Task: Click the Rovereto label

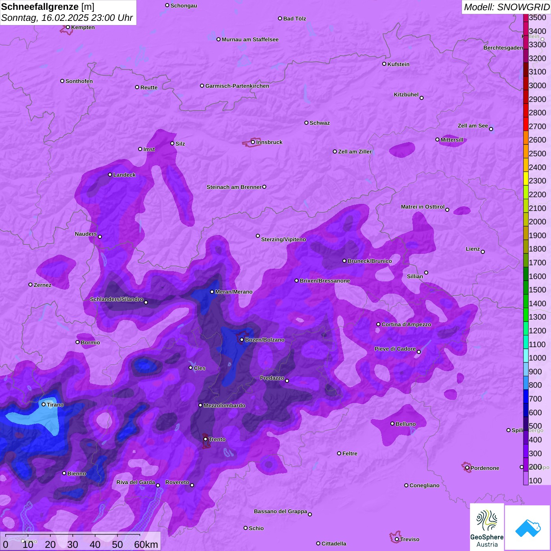Action: (177, 482)
